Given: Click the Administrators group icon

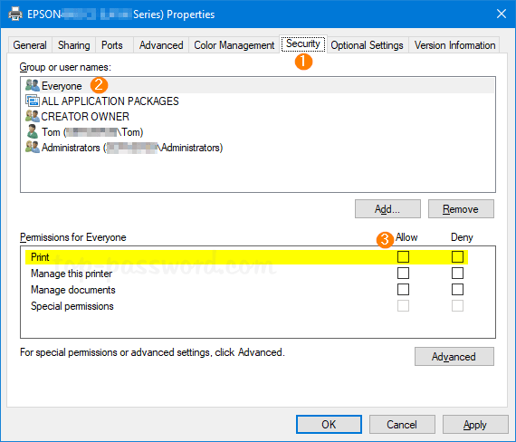Looking at the screenshot, I should tap(33, 147).
